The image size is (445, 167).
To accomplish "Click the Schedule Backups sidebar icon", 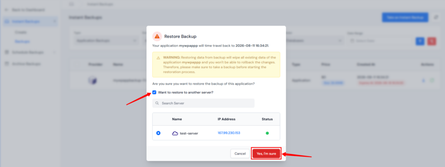I will [7, 52].
